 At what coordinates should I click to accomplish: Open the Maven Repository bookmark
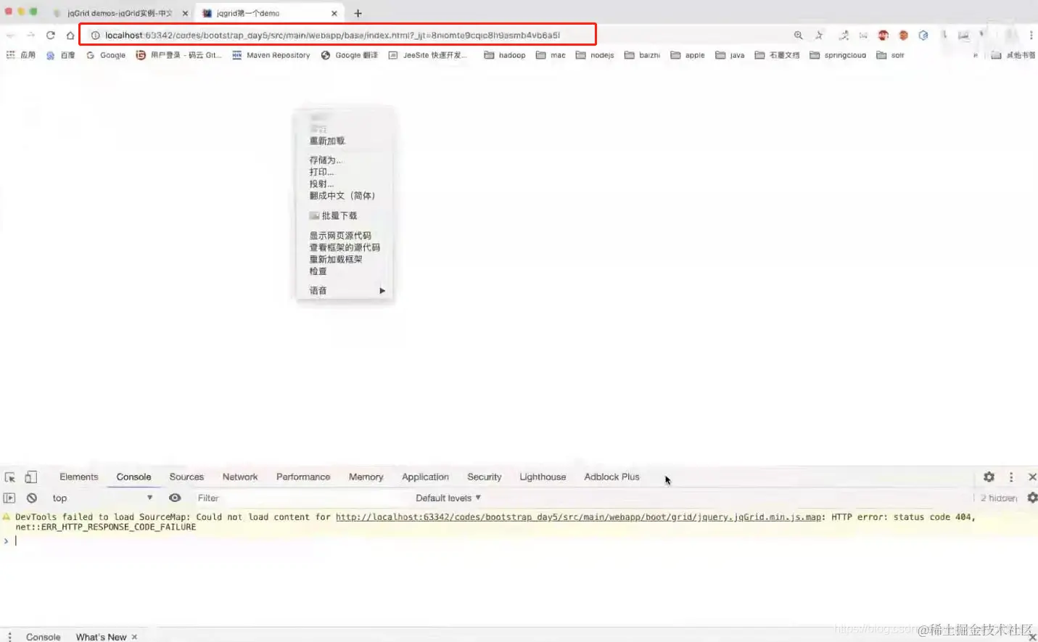pos(271,55)
